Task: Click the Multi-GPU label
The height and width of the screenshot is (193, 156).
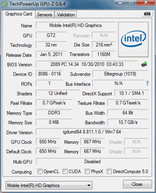Action: [x=23, y=162]
